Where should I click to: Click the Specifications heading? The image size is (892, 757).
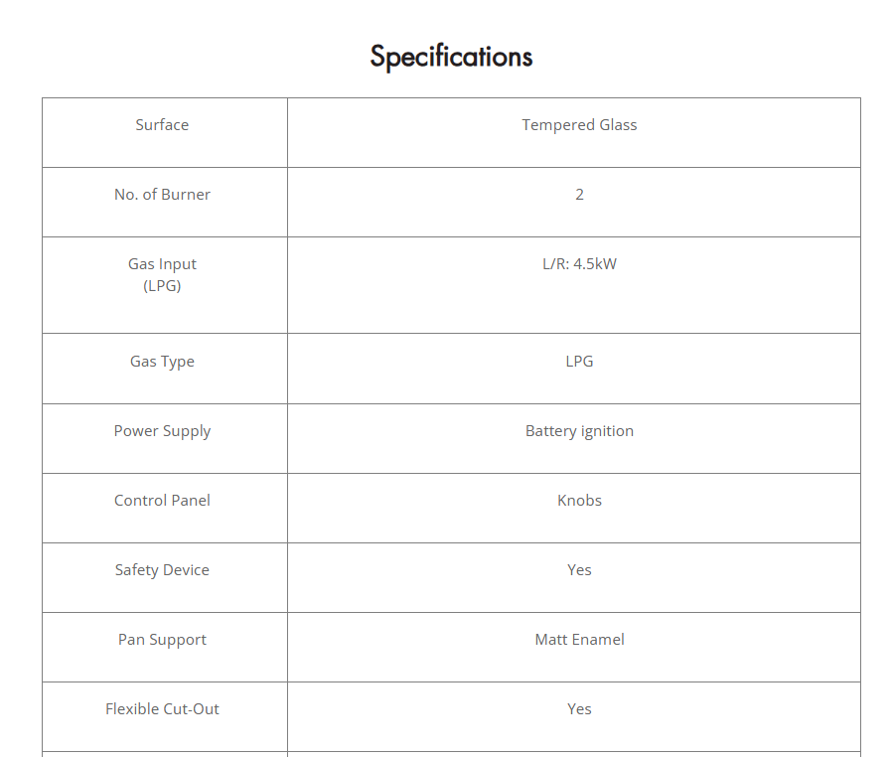(451, 57)
